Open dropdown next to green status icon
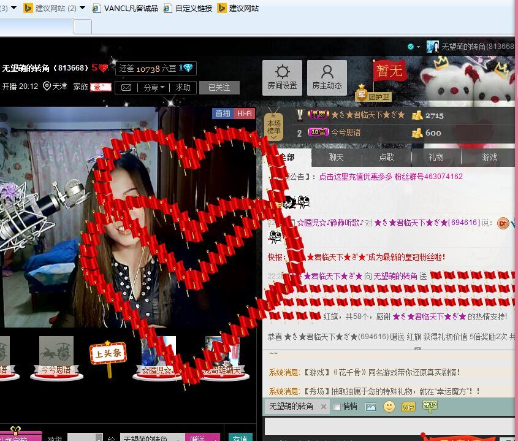The width and height of the screenshot is (518, 441). 418,47
